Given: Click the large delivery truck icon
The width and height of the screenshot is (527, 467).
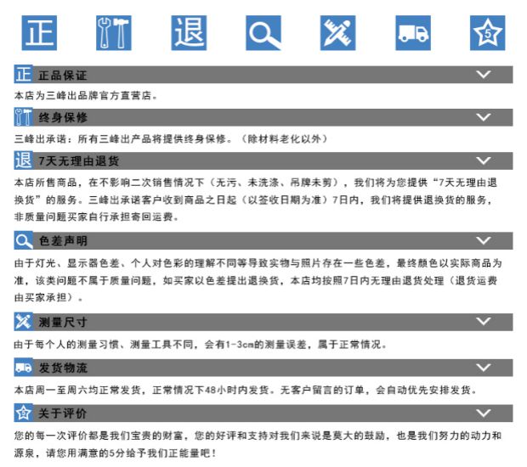Looking at the screenshot, I should (413, 33).
